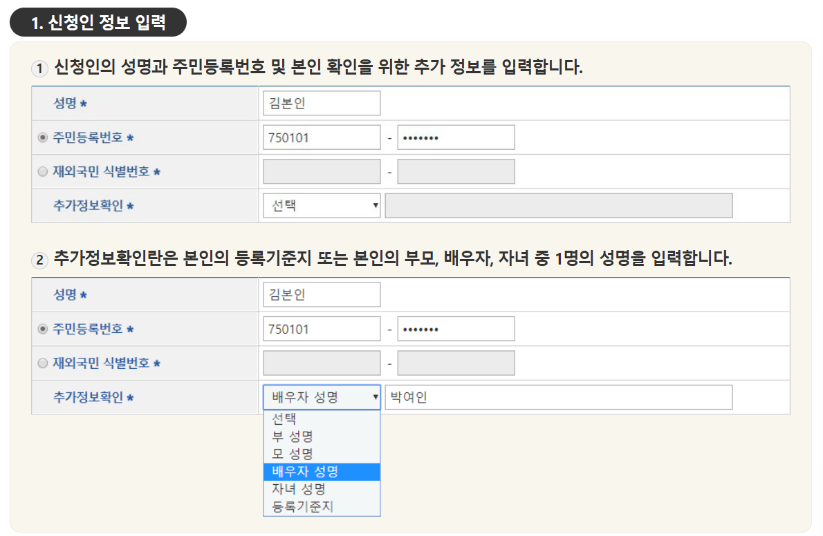Select the 주민등록번호 radio button in section ②
This screenshot has height=536, width=823.
click(43, 328)
